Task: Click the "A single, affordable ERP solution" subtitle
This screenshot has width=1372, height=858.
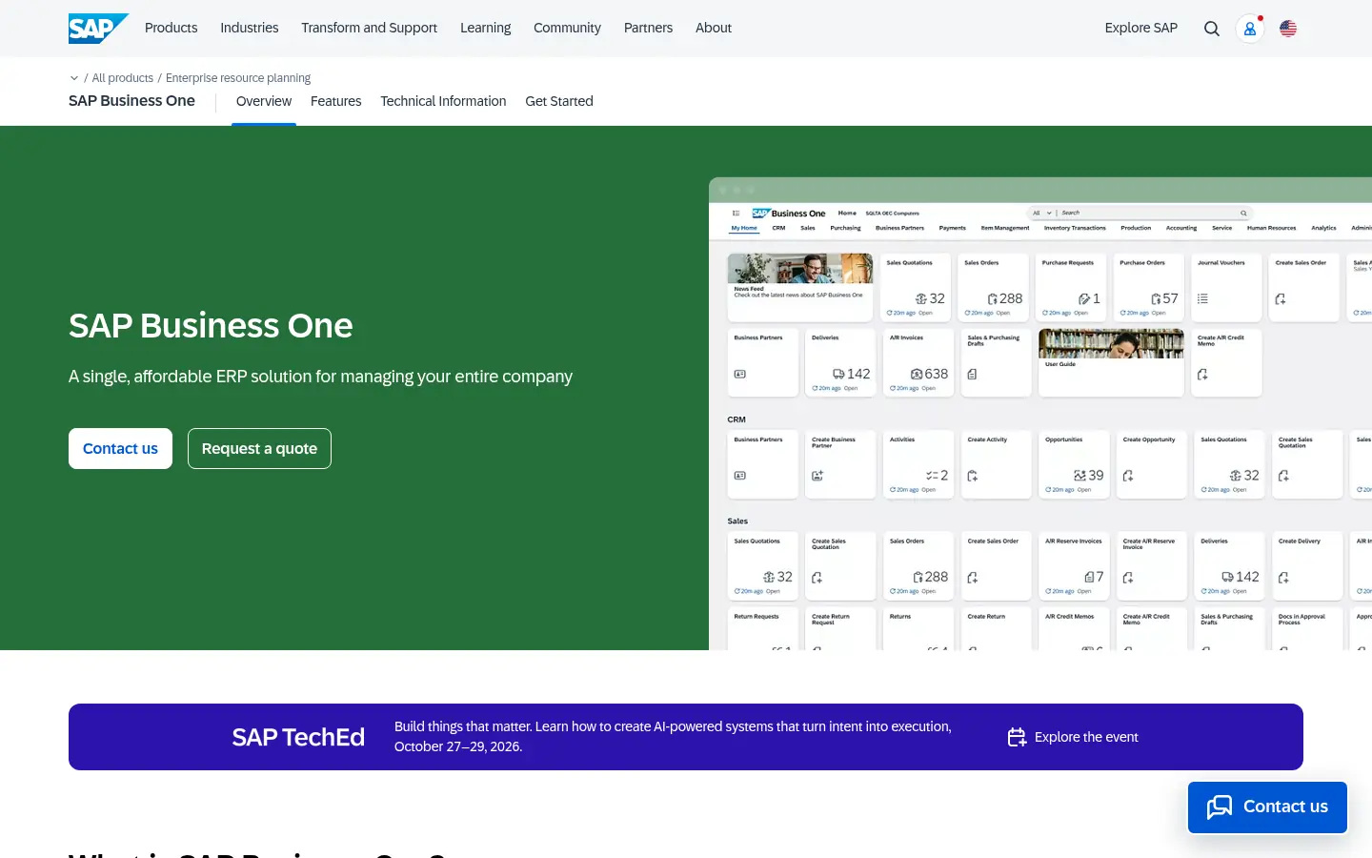Action: (x=320, y=377)
